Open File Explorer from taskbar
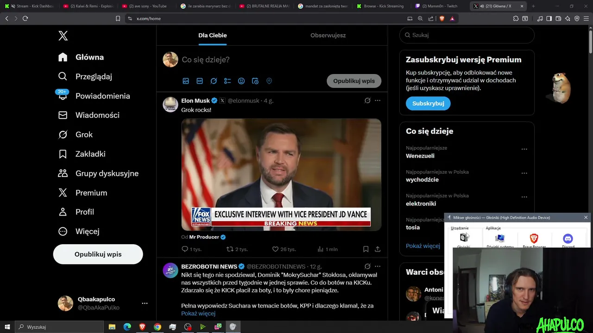Screen dimensions: 593x333 click(x=112, y=327)
